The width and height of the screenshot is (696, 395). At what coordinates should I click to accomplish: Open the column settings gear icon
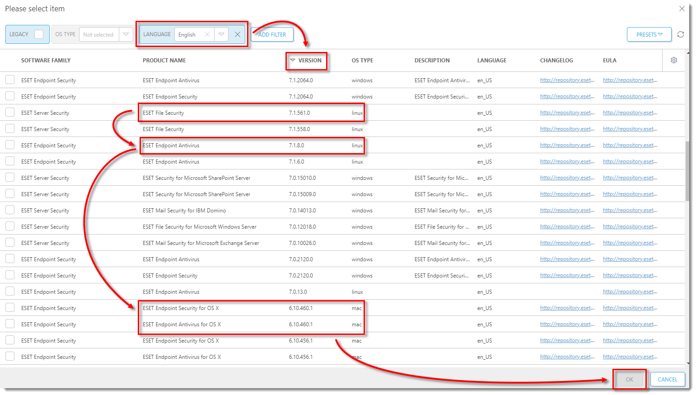674,60
